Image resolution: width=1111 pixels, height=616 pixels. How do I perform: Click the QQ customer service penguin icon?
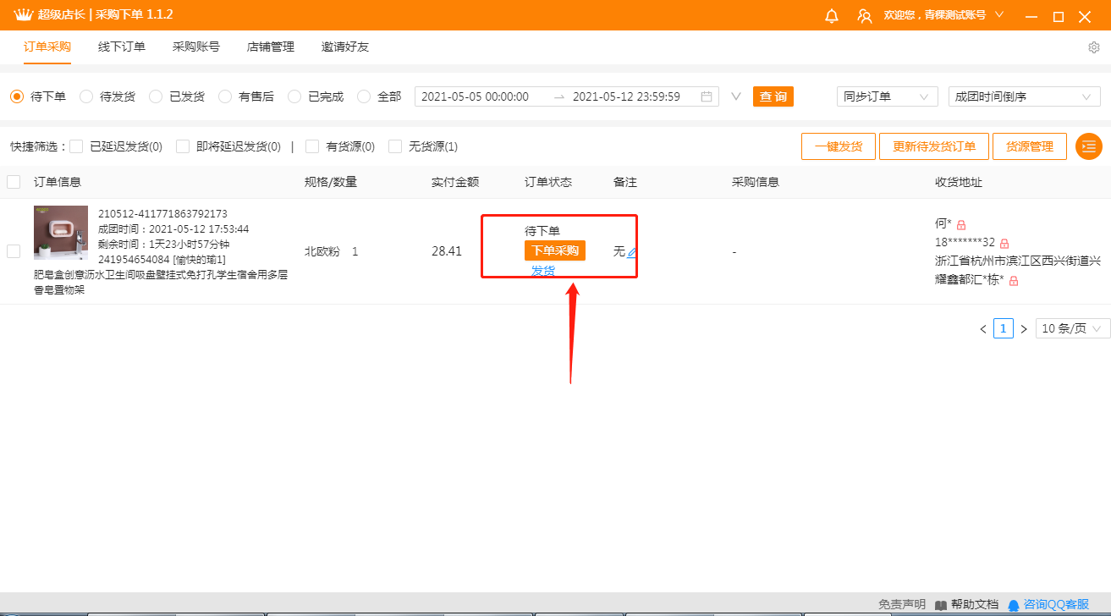(x=1013, y=605)
